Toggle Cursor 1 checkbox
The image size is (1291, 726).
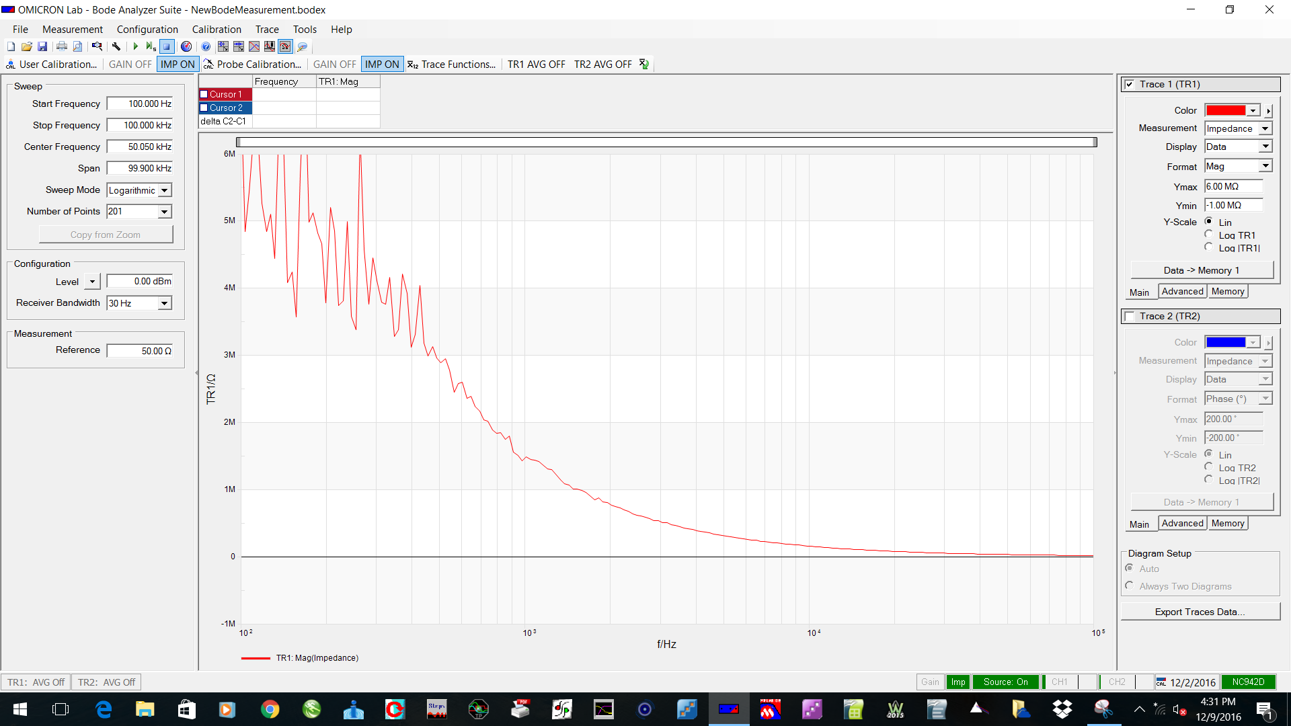pos(204,94)
